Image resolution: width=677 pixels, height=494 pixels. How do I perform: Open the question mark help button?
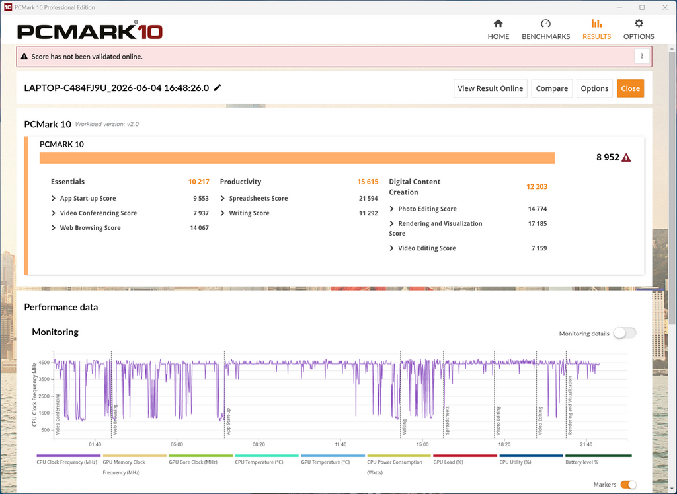[642, 57]
